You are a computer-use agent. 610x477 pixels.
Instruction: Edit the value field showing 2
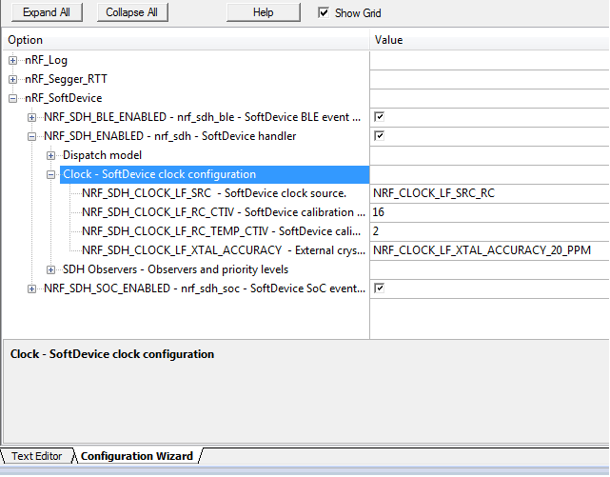pyautogui.click(x=489, y=232)
